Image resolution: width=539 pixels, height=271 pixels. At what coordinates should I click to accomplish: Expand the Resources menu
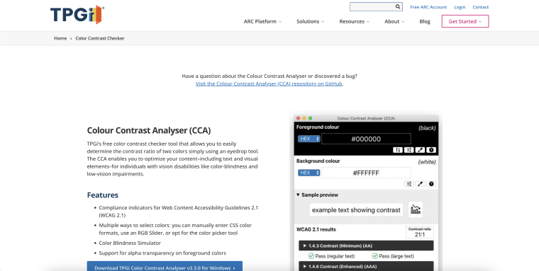tap(355, 21)
